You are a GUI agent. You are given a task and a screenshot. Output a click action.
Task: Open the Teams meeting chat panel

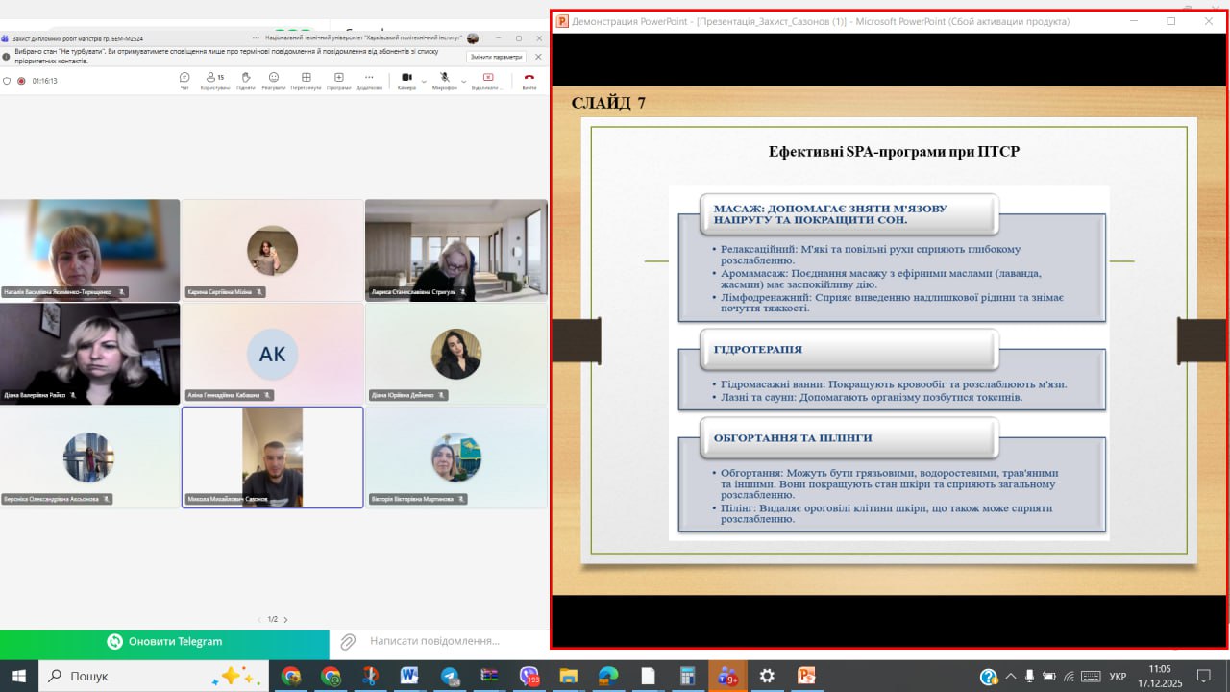[184, 79]
